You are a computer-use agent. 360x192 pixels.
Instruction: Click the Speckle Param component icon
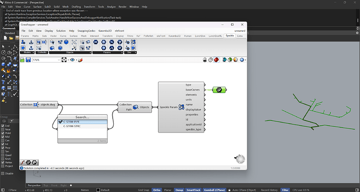tap(182, 107)
